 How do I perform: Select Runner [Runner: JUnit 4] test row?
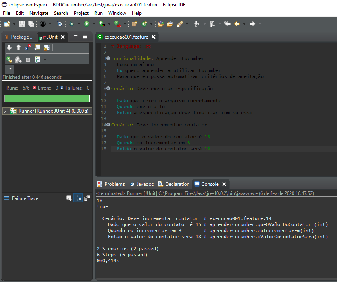click(x=47, y=111)
